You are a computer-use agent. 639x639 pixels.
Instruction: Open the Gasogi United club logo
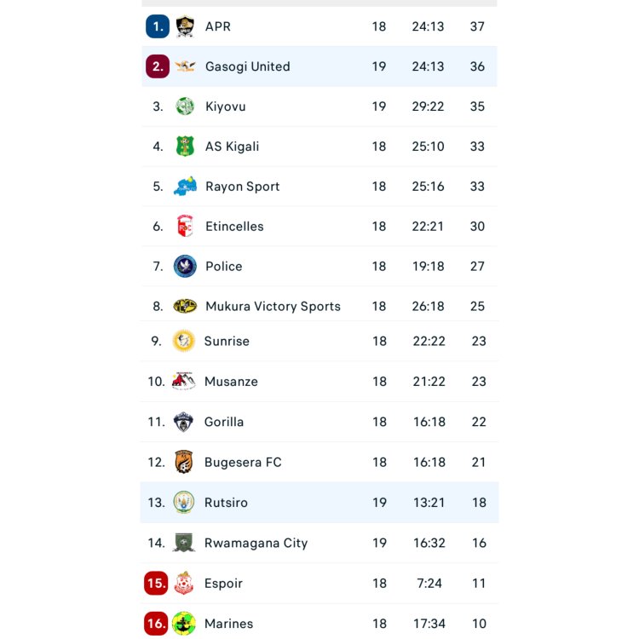pos(185,66)
